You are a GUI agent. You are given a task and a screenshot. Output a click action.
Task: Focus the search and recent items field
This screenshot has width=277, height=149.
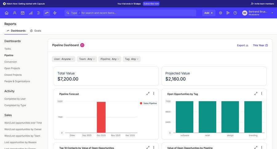132,13
